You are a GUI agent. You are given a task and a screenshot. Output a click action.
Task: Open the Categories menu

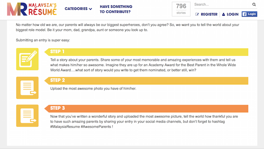point(78,9)
